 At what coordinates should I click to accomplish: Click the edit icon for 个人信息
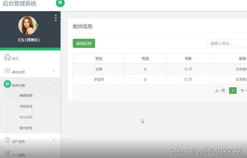click(x=7, y=153)
